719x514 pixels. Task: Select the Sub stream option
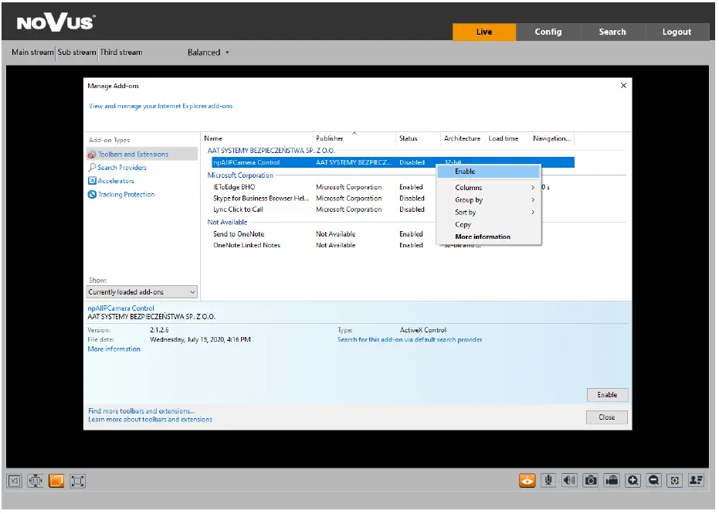pos(77,53)
